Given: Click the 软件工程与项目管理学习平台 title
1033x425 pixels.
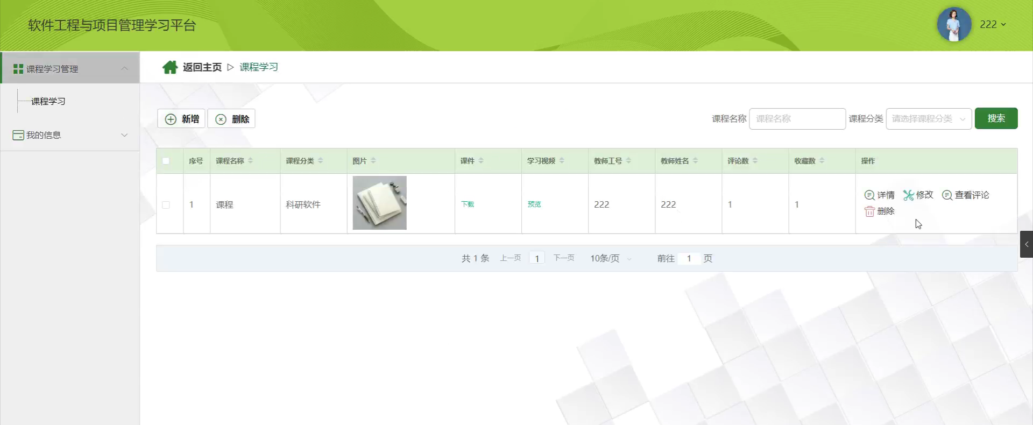Looking at the screenshot, I should tap(112, 25).
